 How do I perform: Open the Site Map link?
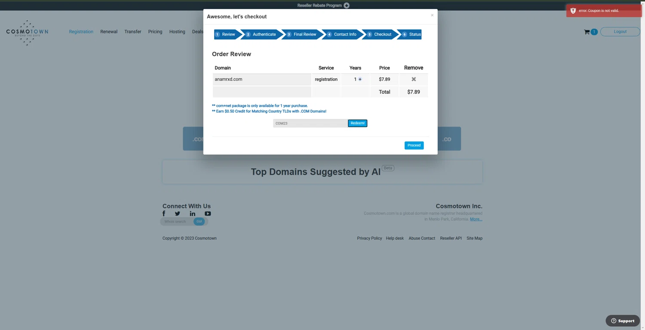tap(474, 238)
